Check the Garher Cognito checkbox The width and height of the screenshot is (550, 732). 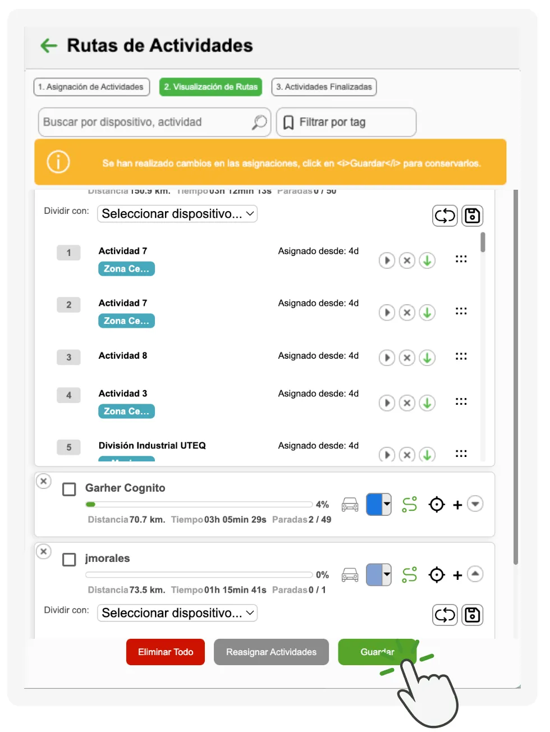click(69, 489)
